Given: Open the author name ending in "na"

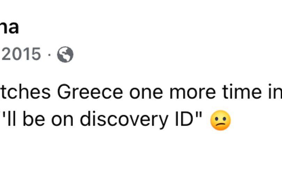Looking at the screenshot, I should coord(9,27).
